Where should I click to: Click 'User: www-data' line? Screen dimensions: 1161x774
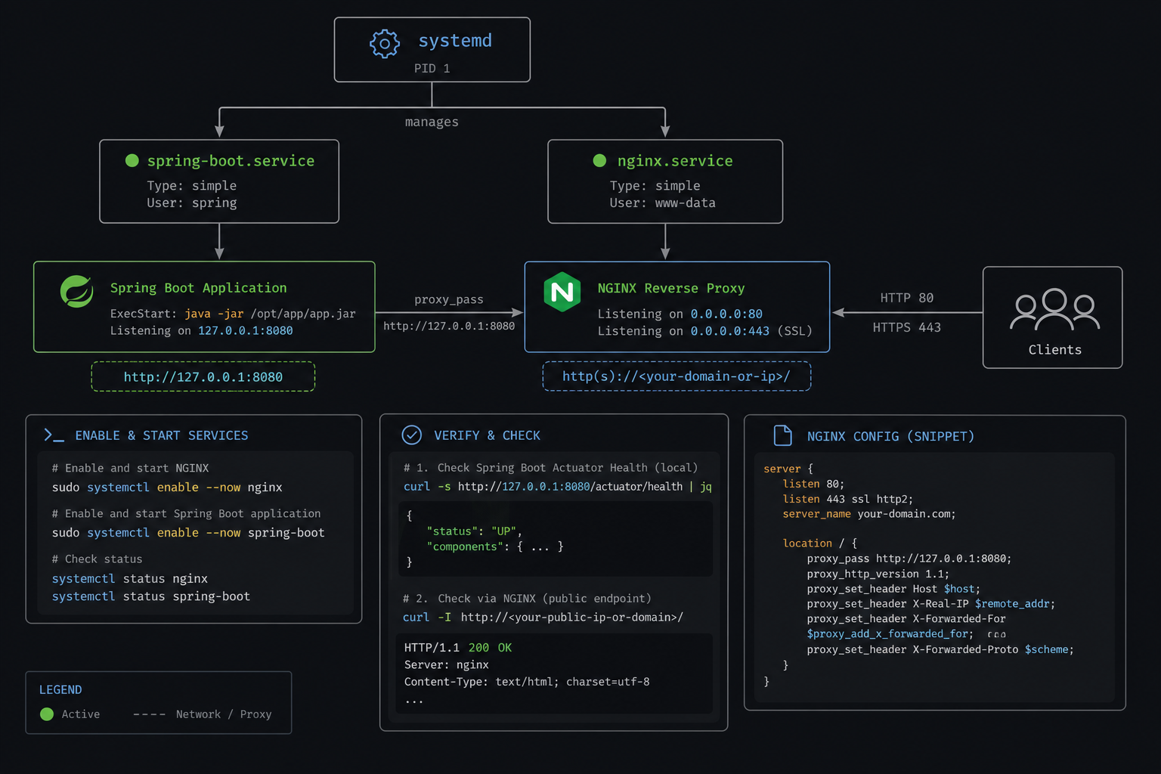pos(662,203)
